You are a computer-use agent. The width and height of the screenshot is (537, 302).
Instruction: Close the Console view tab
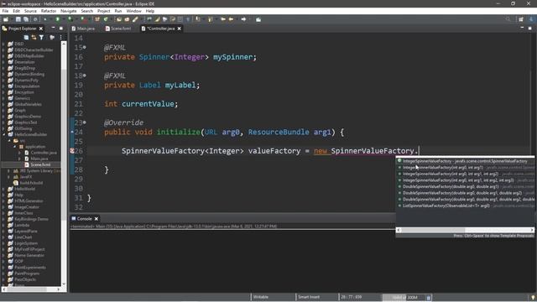coord(96,218)
